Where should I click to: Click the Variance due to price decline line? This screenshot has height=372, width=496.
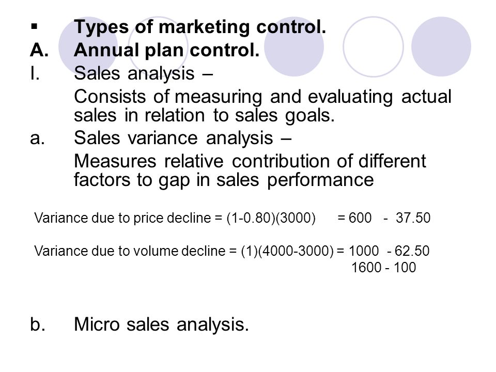(x=232, y=218)
